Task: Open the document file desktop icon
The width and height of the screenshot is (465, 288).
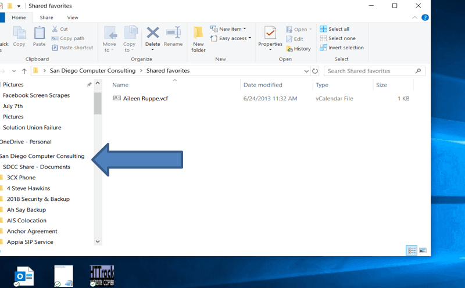Action: pyautogui.click(x=63, y=276)
